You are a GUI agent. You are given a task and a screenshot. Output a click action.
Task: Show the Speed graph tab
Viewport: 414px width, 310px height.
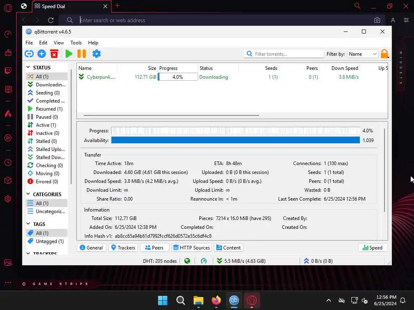coord(372,247)
